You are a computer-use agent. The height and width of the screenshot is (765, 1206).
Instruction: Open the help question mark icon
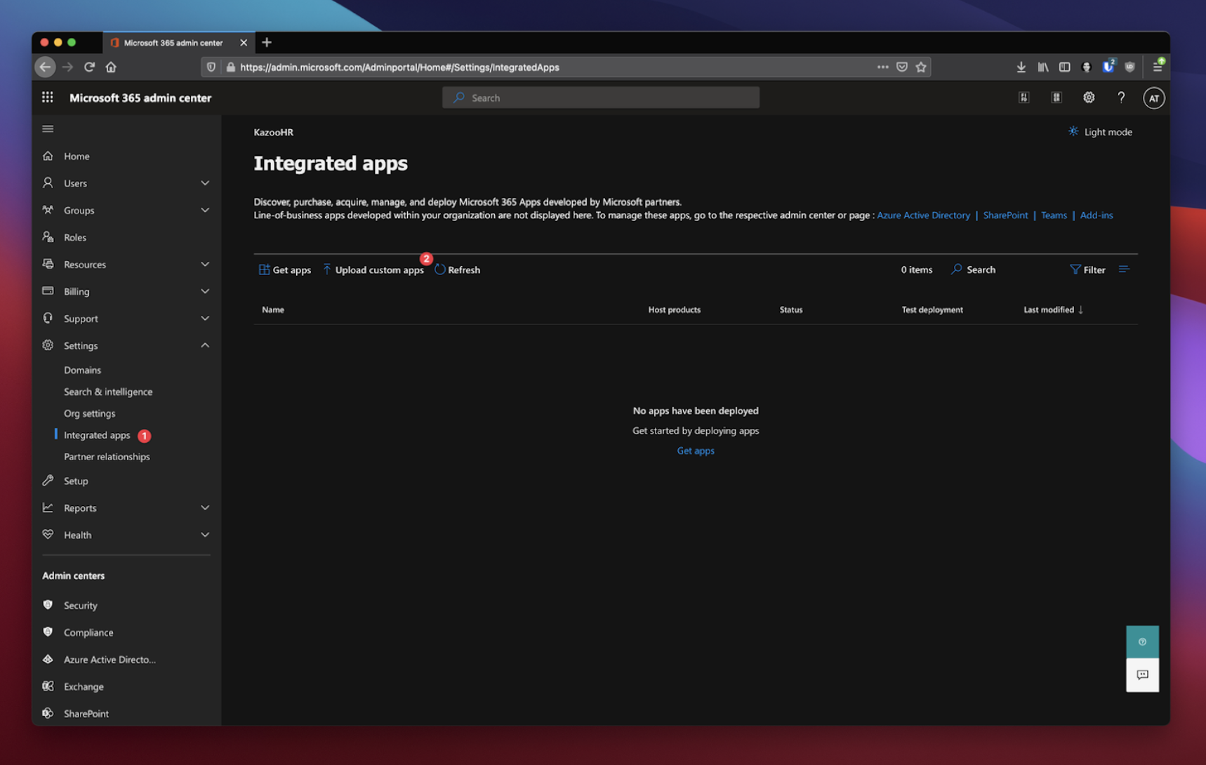[1121, 98]
